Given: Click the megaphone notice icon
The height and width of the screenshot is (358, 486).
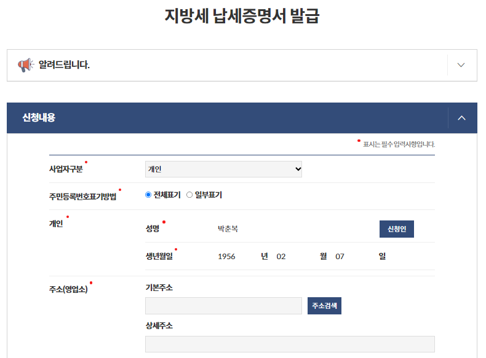Looking at the screenshot, I should pyautogui.click(x=25, y=65).
